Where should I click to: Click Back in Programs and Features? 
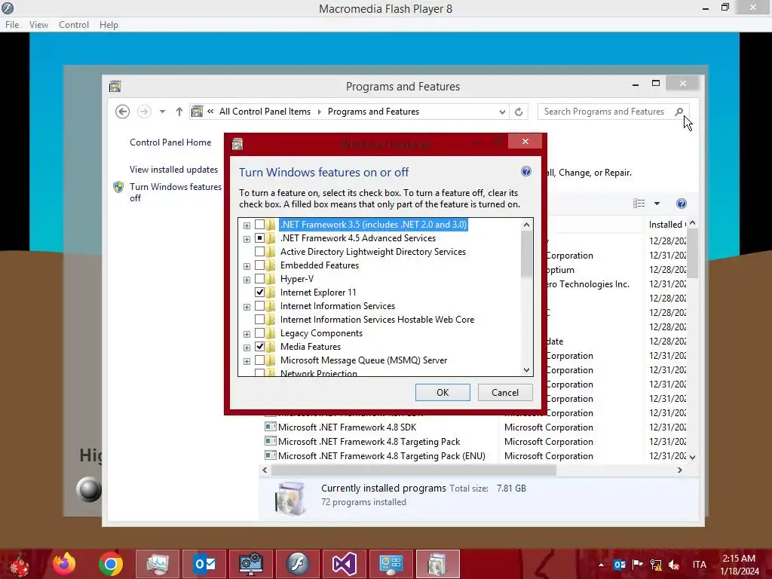(123, 112)
